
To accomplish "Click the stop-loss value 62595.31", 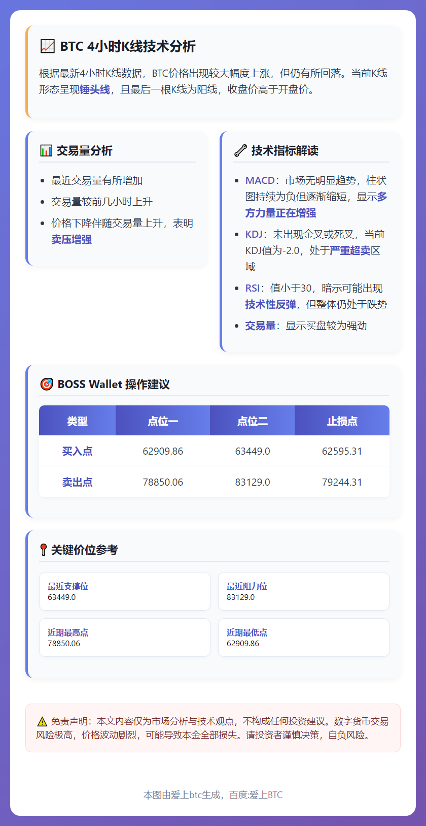I will tap(342, 451).
